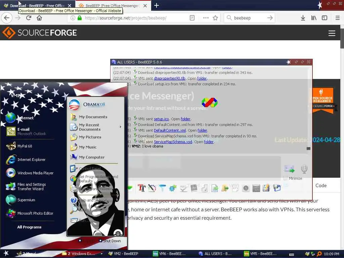The image size is (344, 258).
Task: Open the setup.ico file link
Action: [x=161, y=119]
